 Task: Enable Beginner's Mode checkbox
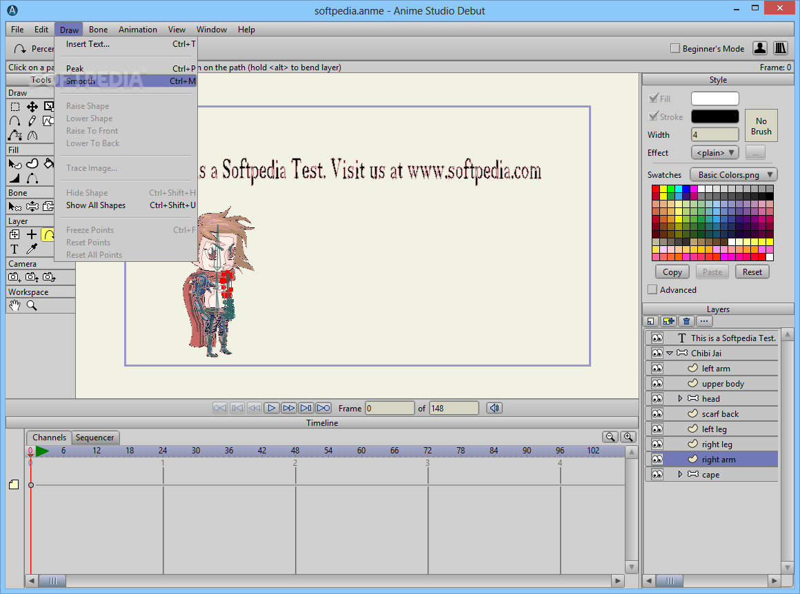(x=675, y=48)
